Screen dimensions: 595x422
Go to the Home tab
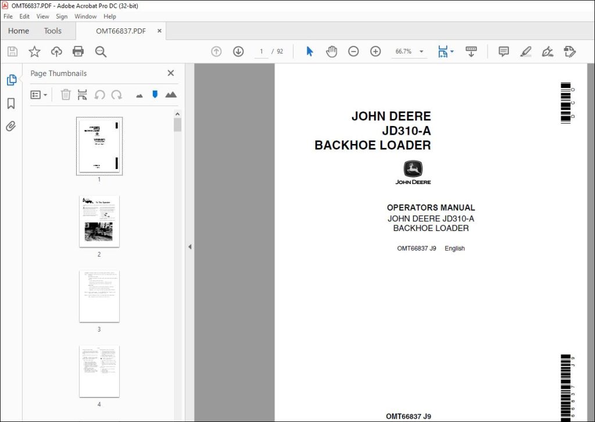[x=19, y=31]
